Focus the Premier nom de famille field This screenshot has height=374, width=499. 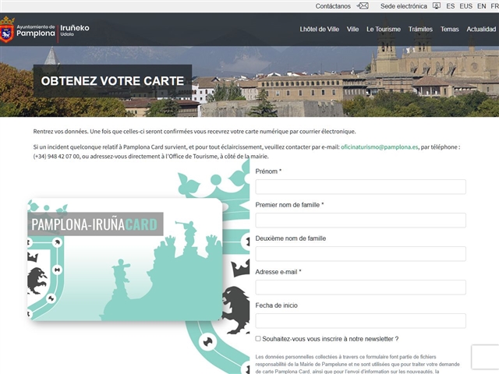[x=360, y=220]
